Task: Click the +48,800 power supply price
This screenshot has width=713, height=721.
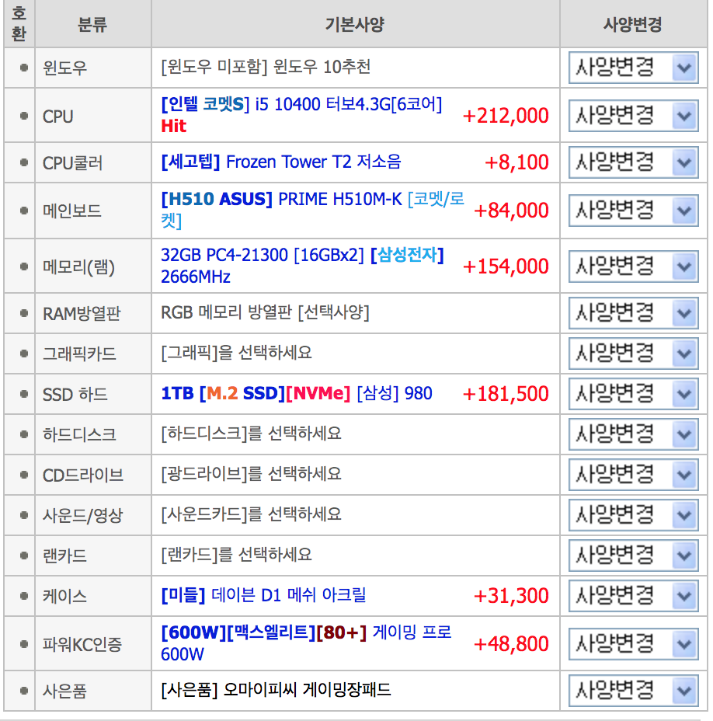Action: click(x=511, y=644)
